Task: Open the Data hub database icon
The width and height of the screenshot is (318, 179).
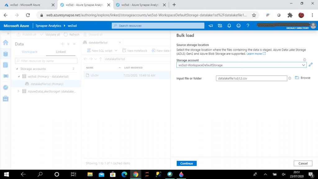Action: tap(6, 53)
